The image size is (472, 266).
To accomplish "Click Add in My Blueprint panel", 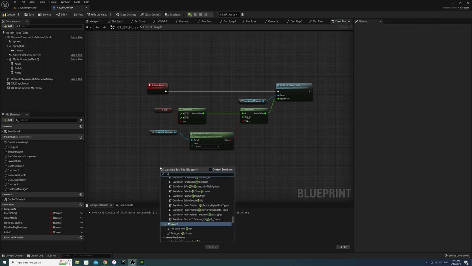I will pyautogui.click(x=8, y=120).
